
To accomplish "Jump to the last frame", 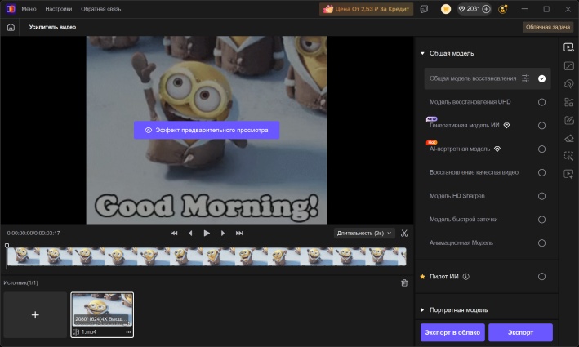I will coord(239,234).
